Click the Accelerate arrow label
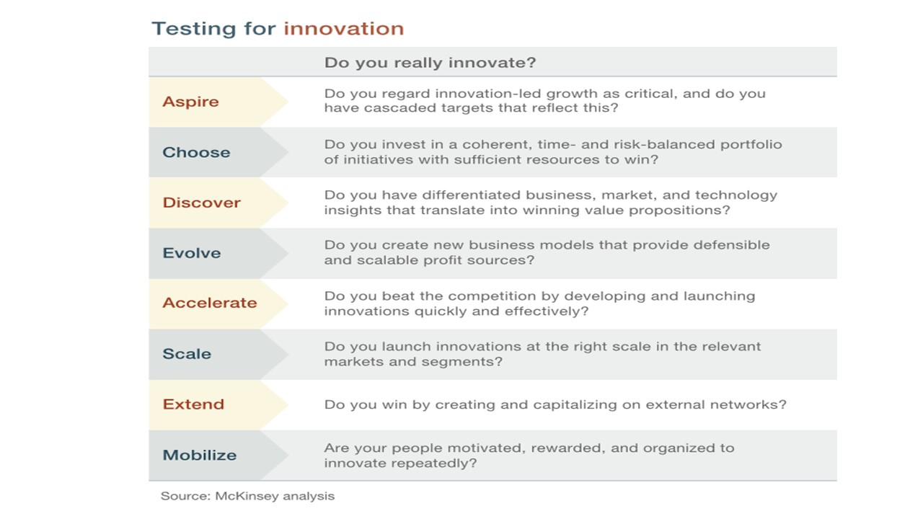This screenshot has height=519, width=923. coord(209,303)
